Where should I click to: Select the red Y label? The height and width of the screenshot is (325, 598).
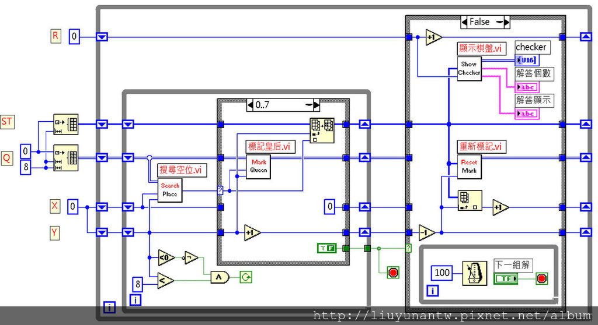pyautogui.click(x=54, y=232)
